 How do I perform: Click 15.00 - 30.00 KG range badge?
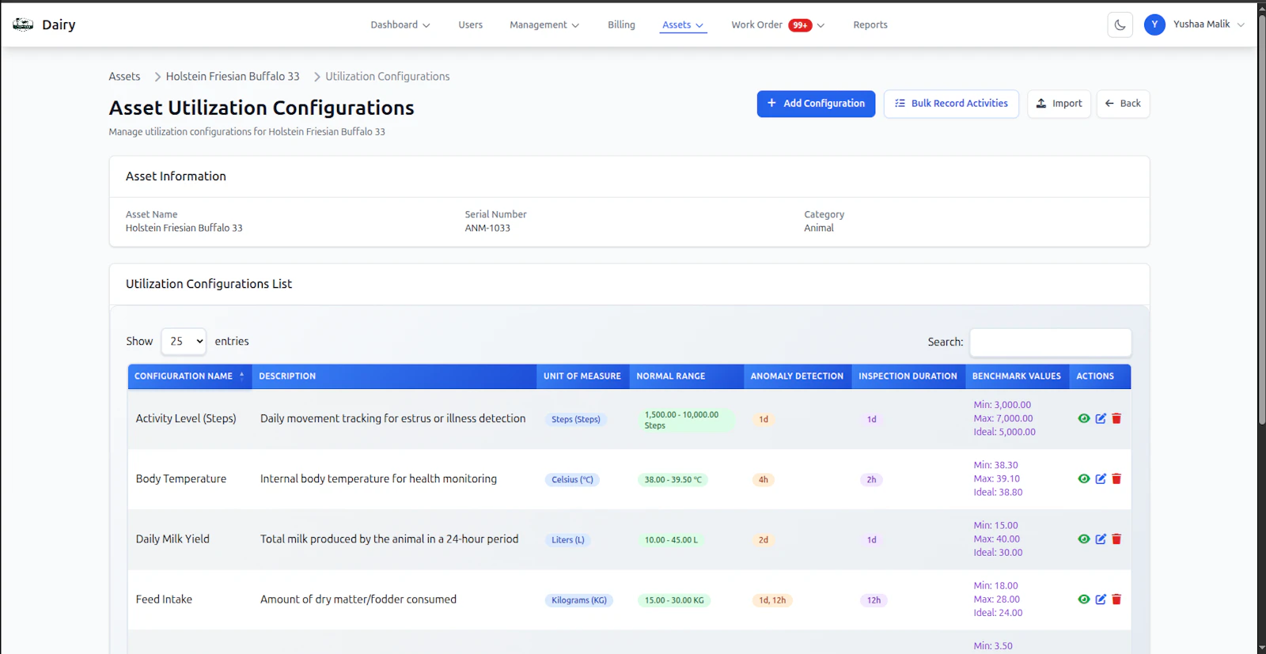(x=674, y=599)
